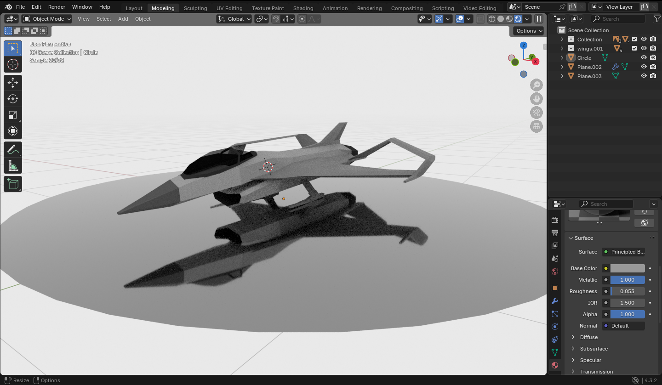Click the Blender logo menu icon
Image resolution: width=662 pixels, height=385 pixels.
pyautogui.click(x=9, y=7)
